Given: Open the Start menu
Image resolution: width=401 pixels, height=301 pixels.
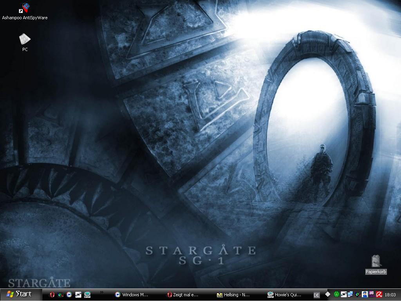Looking at the screenshot, I should 21,294.
